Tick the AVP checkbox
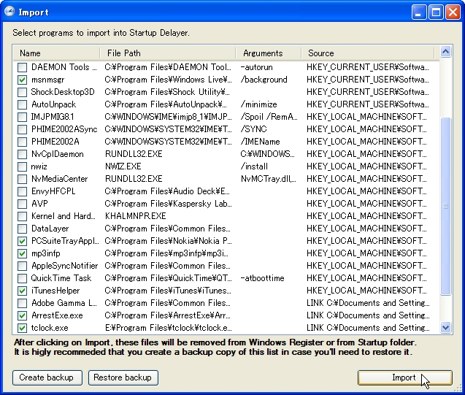 point(22,204)
